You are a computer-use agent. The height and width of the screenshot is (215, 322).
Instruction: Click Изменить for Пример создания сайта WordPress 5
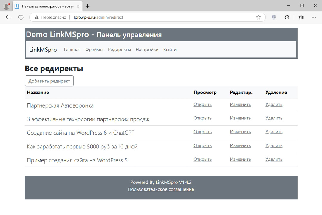coord(240,159)
